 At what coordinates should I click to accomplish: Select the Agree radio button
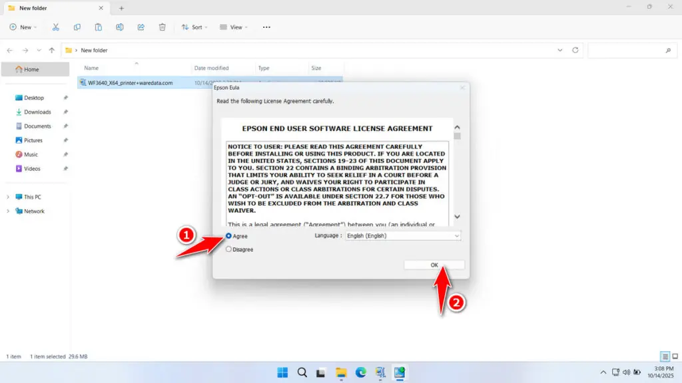[x=229, y=235]
